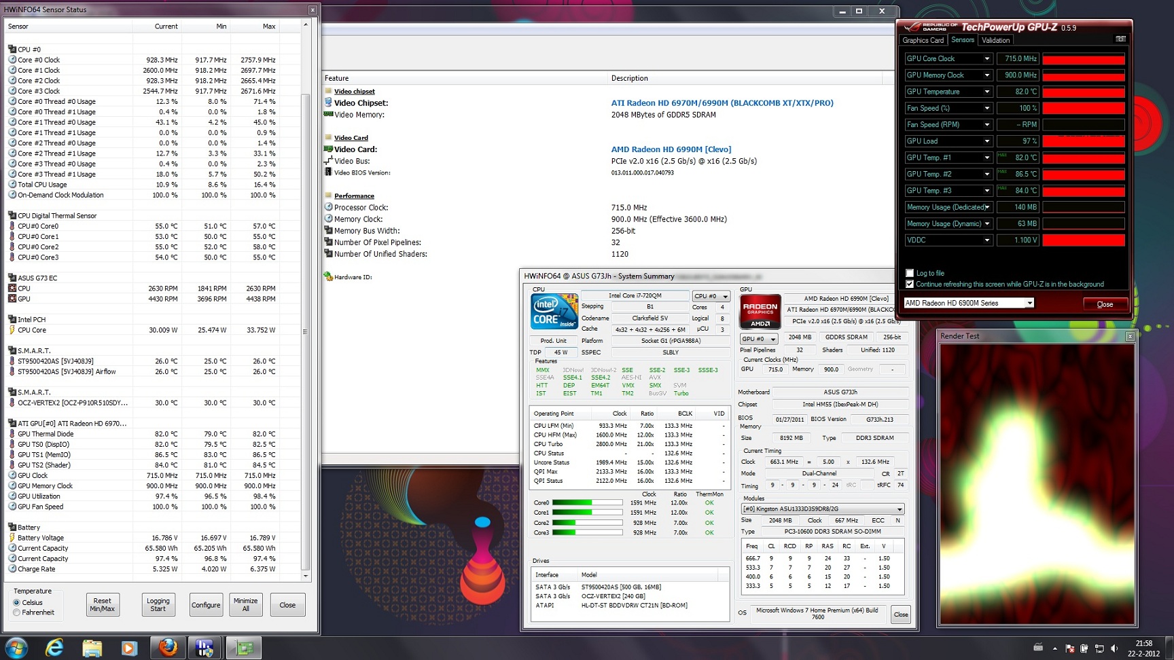
Task: Click GPU-Z camera screenshot icon
Action: pyautogui.click(x=1120, y=39)
